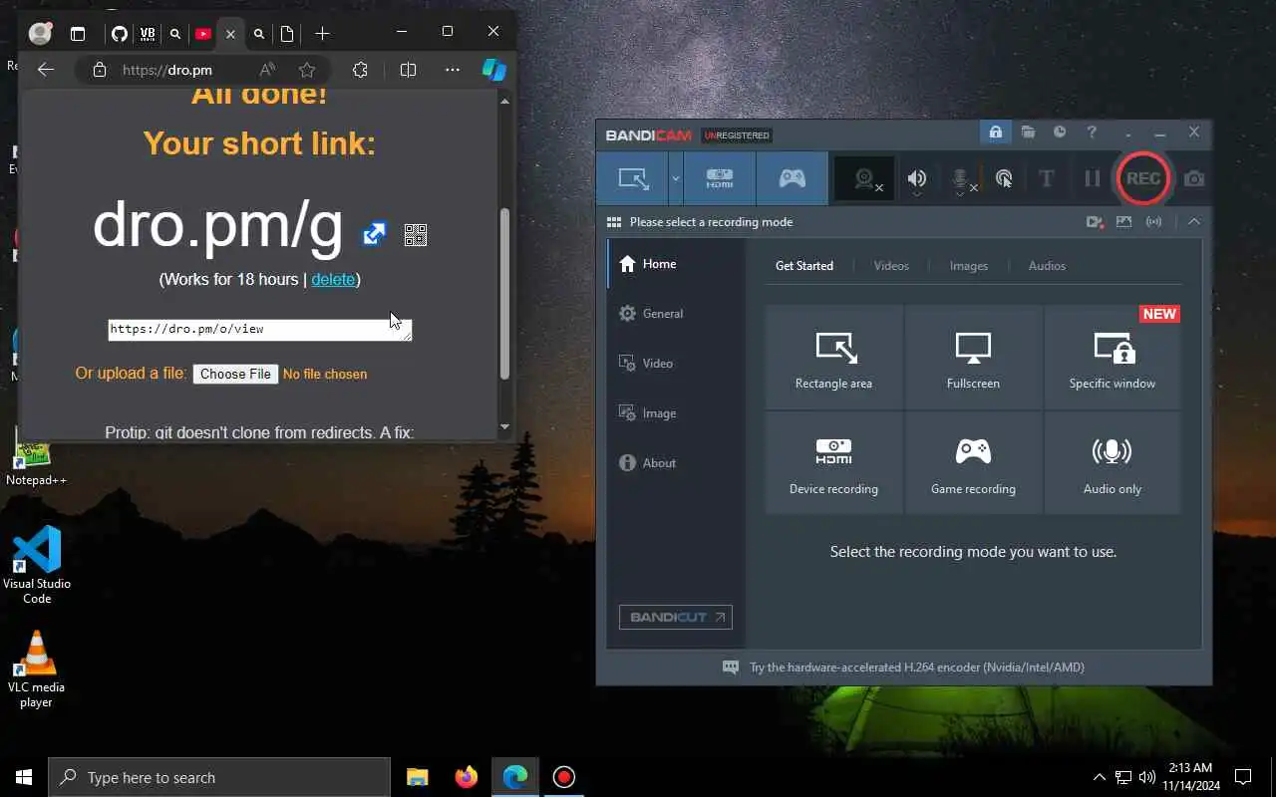1276x797 pixels.
Task: Add page to favorites with star icon
Action: click(307, 70)
